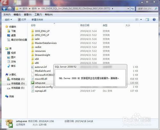Click the sqmapi.dll file icon

pos(33,91)
